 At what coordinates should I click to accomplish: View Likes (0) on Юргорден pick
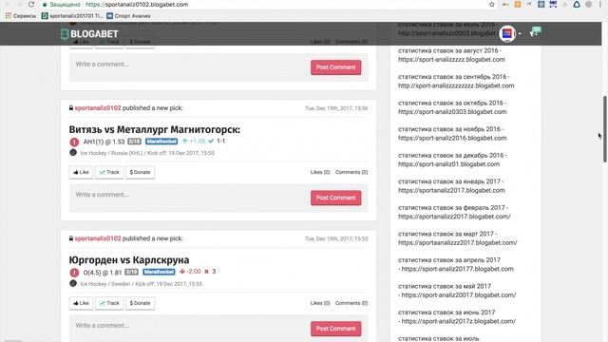pos(320,303)
